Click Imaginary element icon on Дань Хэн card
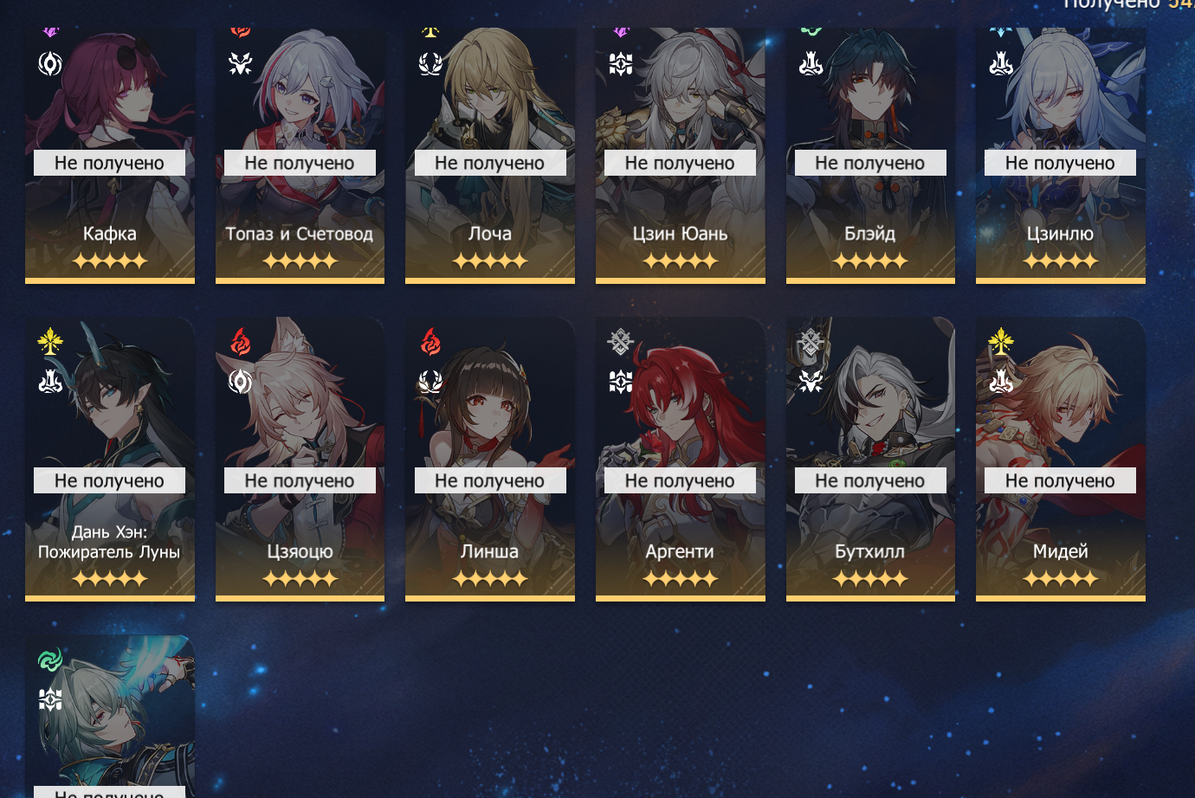Screen dimensions: 1195x798 point(50,341)
